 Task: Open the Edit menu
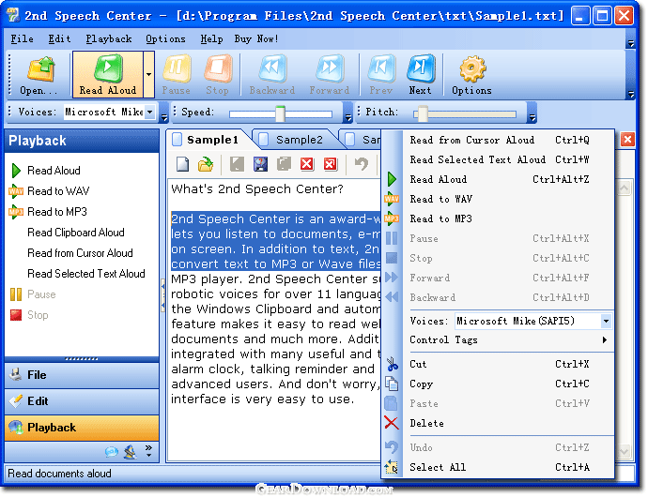tap(59, 38)
